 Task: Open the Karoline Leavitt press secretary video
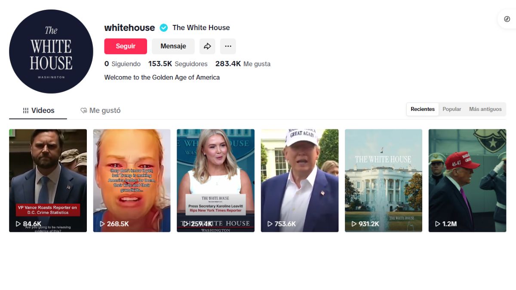pyautogui.click(x=215, y=180)
